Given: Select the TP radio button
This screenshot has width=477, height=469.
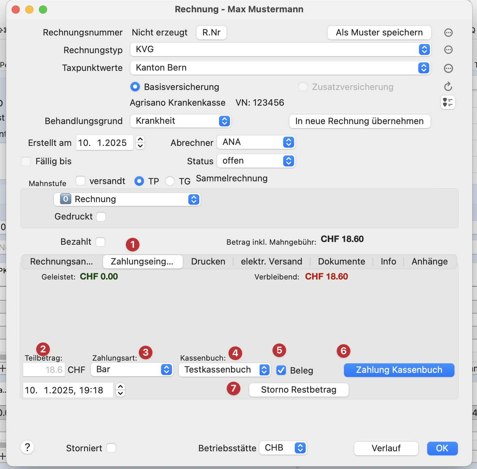Looking at the screenshot, I should pos(139,181).
